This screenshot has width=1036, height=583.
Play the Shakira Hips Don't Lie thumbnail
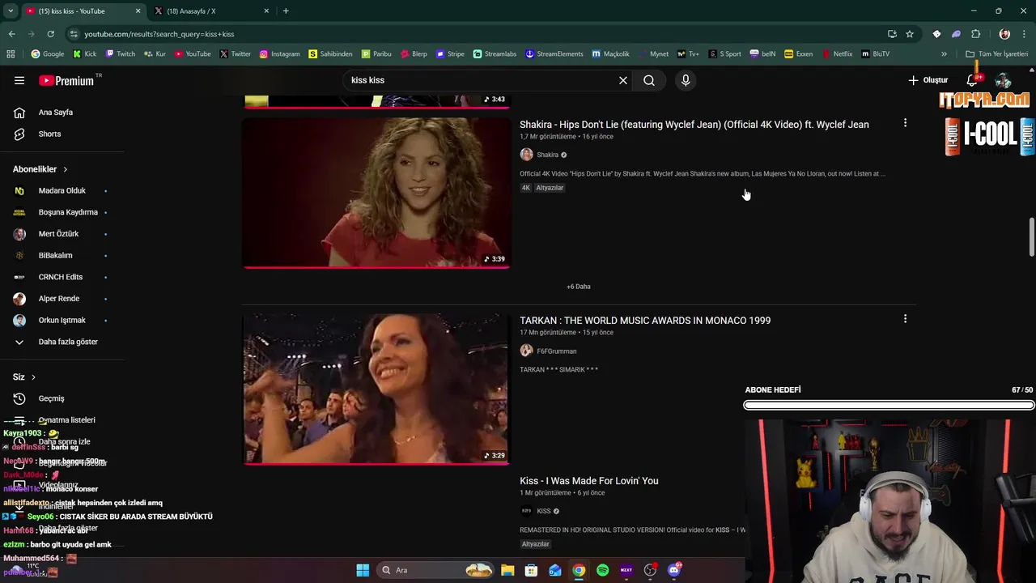pyautogui.click(x=376, y=193)
